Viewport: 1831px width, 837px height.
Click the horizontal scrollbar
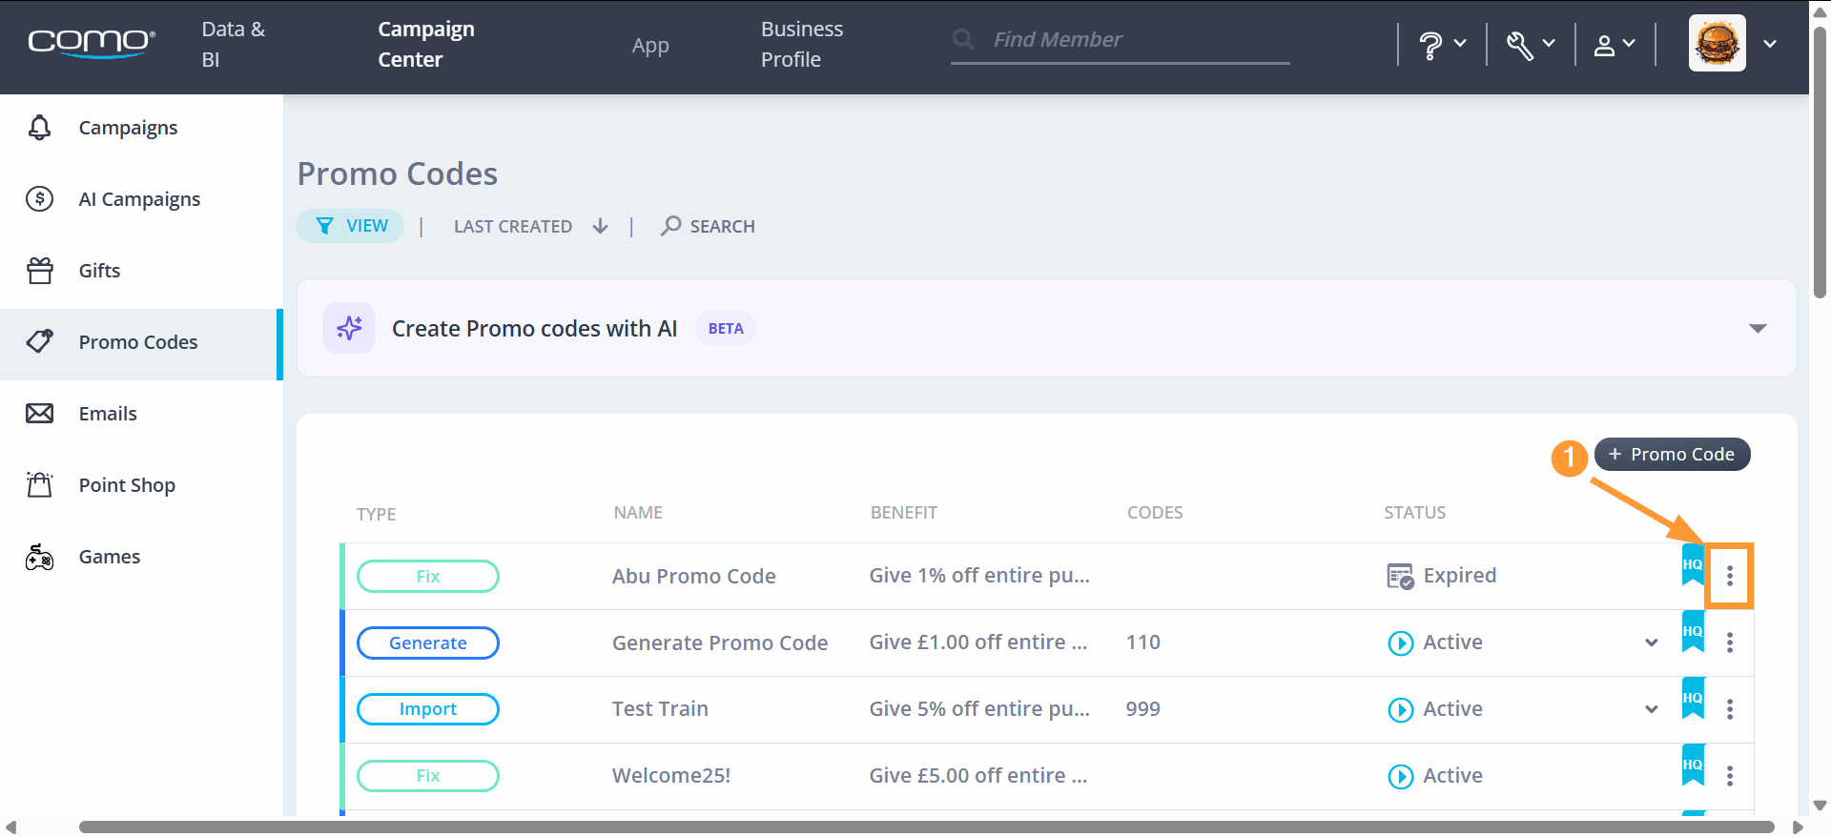tap(926, 827)
